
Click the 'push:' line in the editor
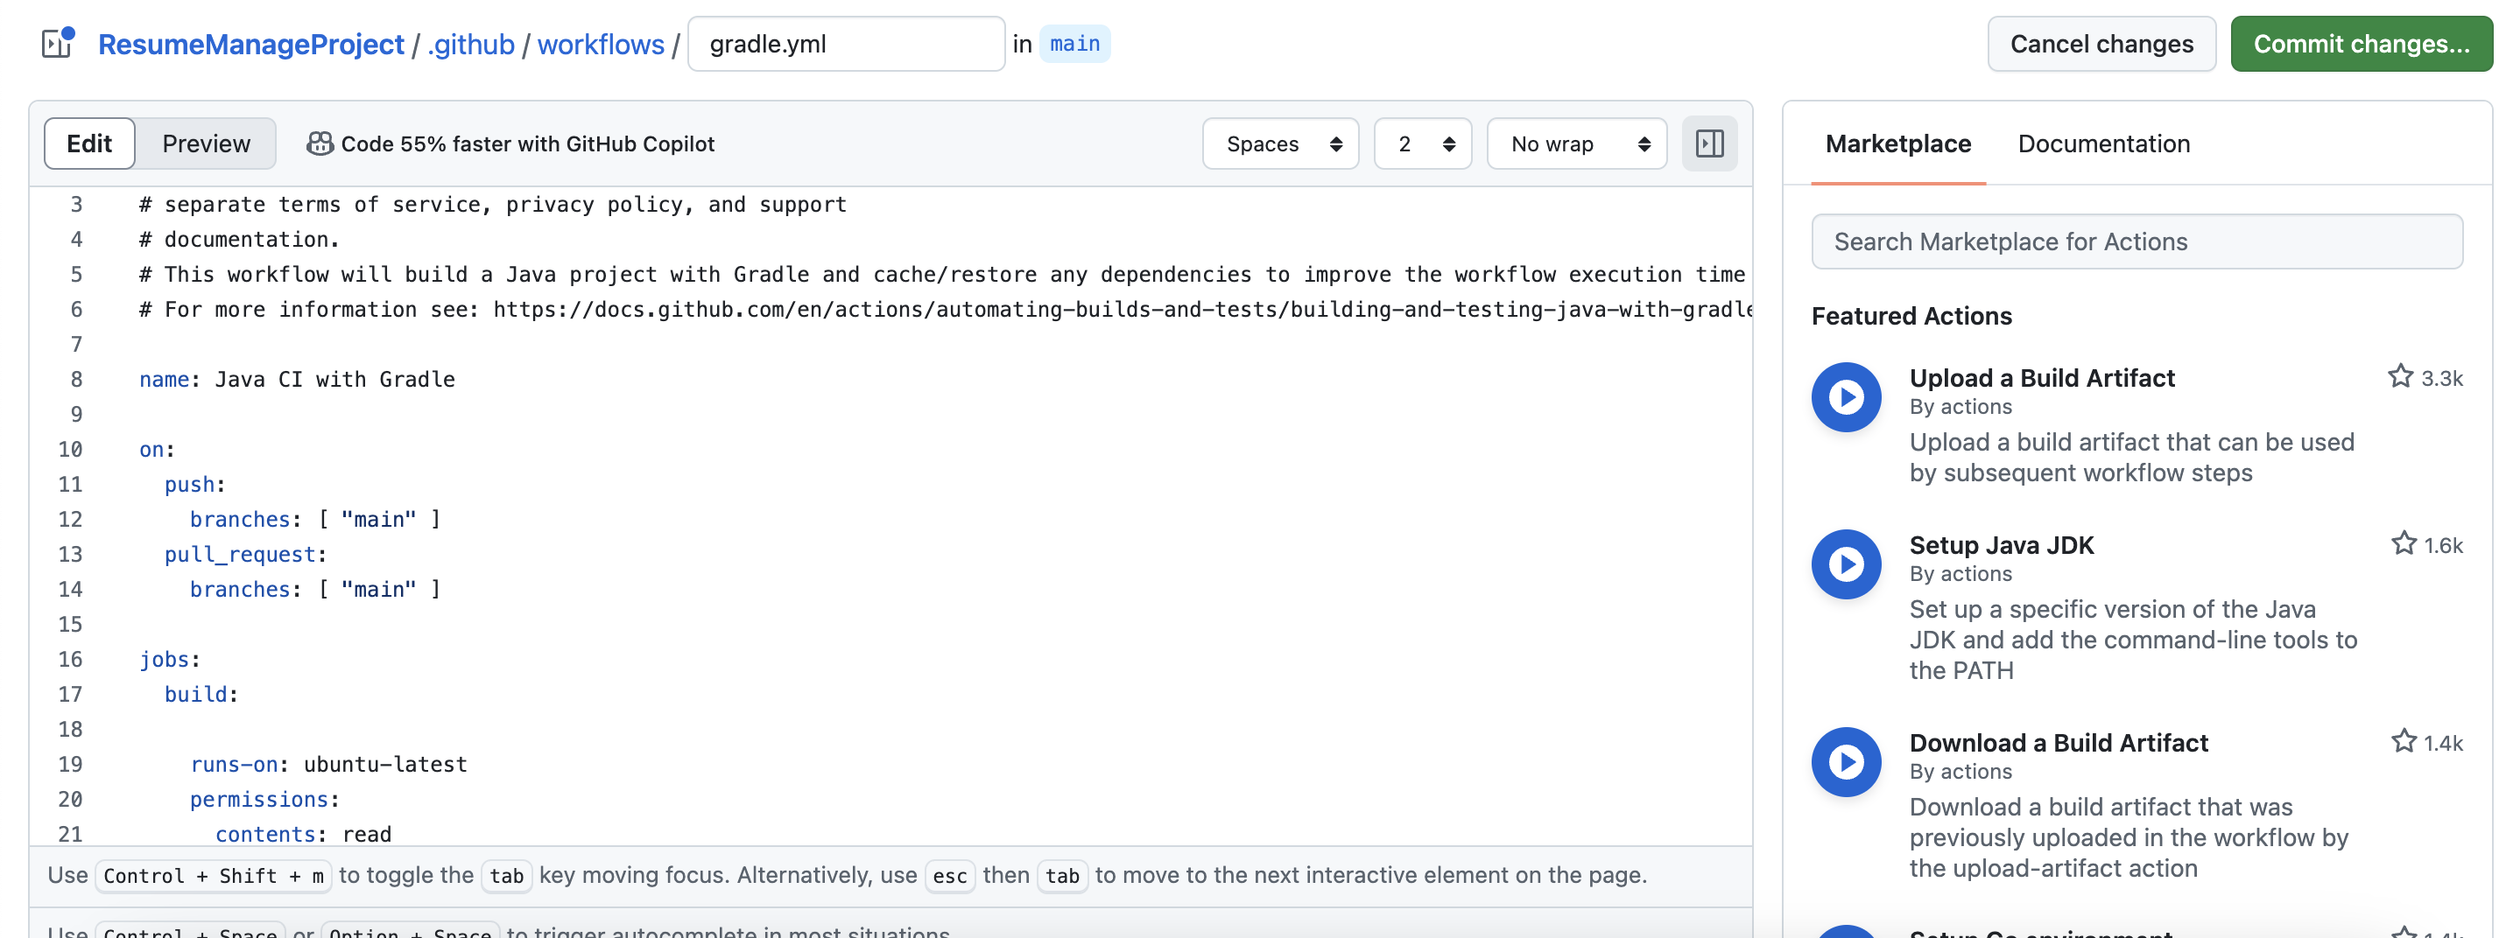click(194, 484)
